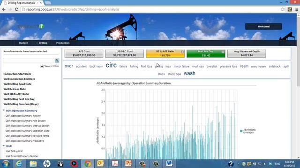
Task: Click the Welcome! button
Action: [263, 27]
